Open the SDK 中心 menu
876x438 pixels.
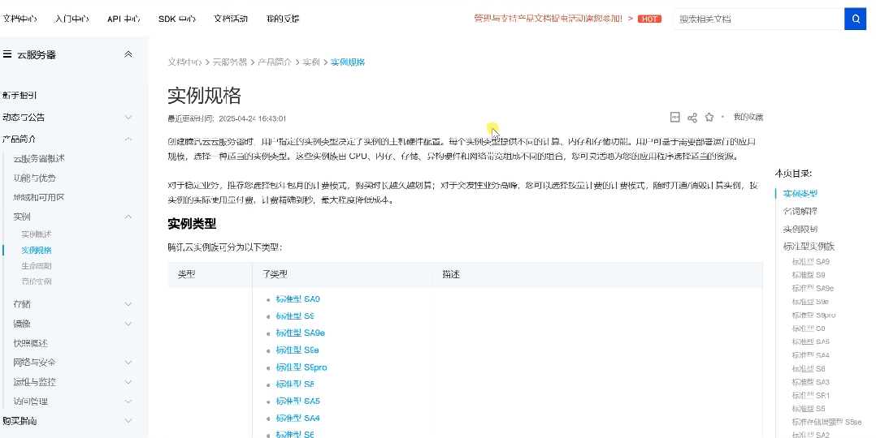[x=176, y=19]
